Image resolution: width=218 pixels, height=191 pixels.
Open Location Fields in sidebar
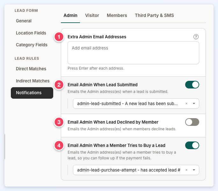coord(31,33)
